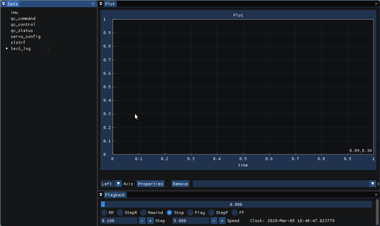Open the signal dropdown arrow beside Remove
The image size is (380, 226).
[373, 184]
